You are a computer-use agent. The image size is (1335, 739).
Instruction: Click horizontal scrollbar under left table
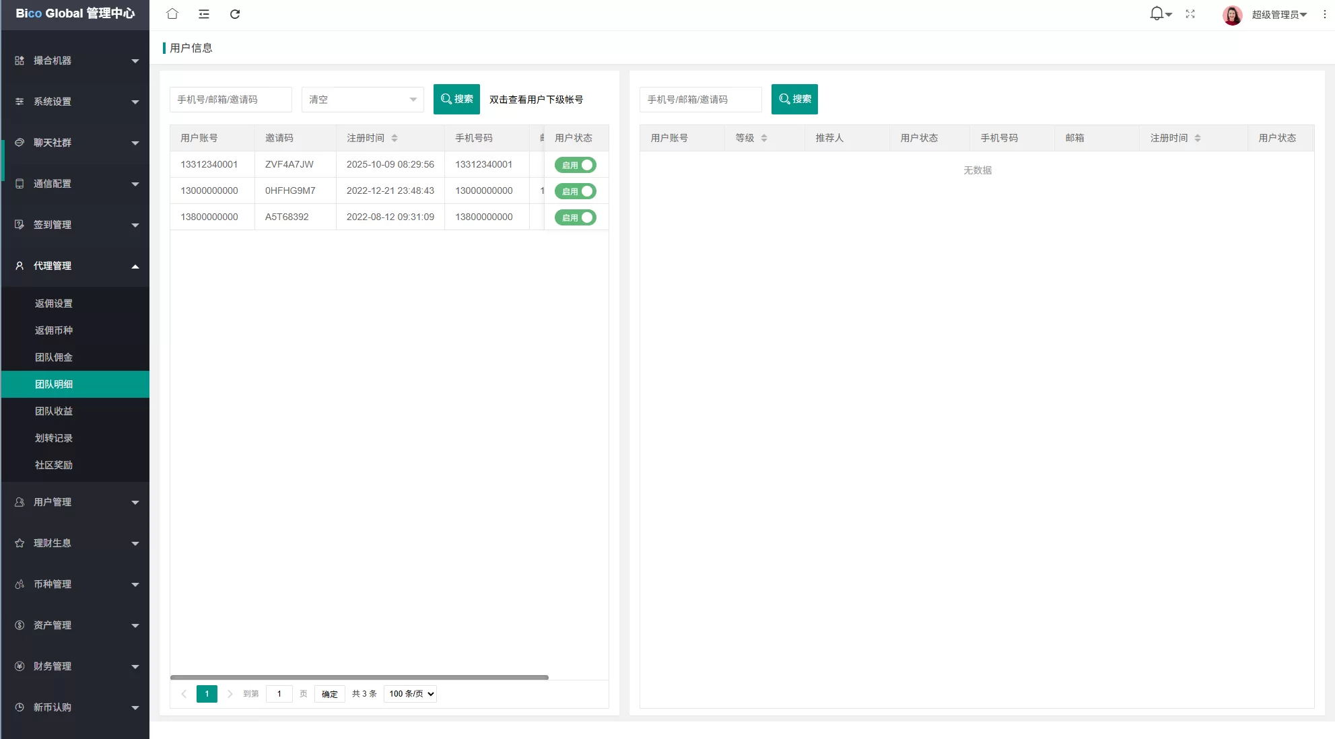point(359,677)
